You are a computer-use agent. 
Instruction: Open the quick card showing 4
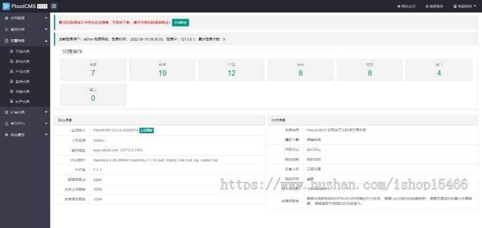click(x=439, y=70)
